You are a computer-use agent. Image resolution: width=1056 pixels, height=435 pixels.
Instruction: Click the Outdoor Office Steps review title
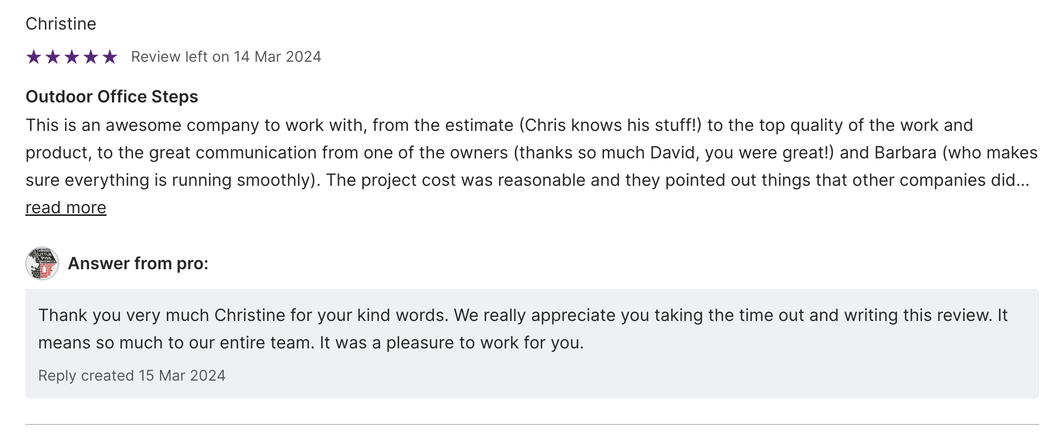point(112,97)
